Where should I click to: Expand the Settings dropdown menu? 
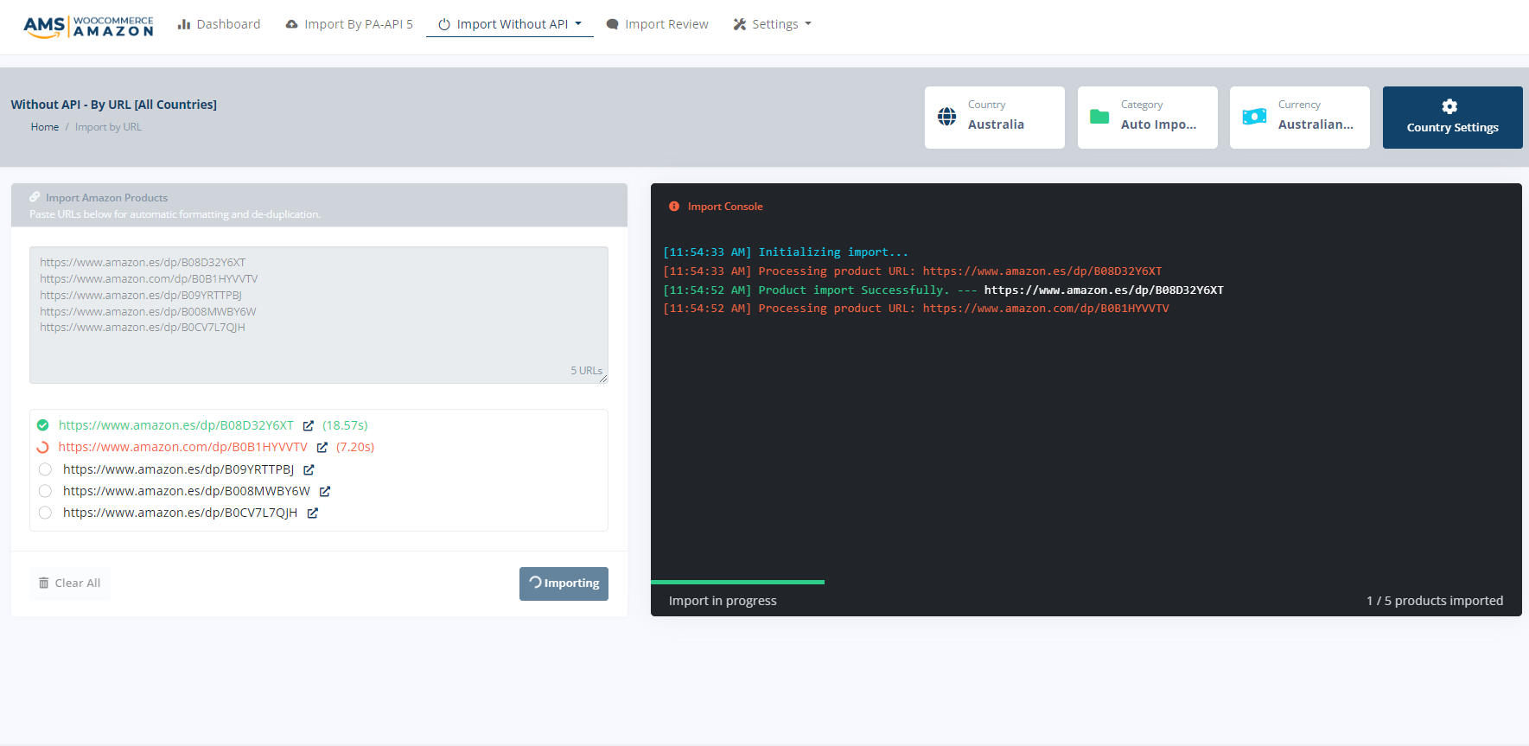(772, 24)
